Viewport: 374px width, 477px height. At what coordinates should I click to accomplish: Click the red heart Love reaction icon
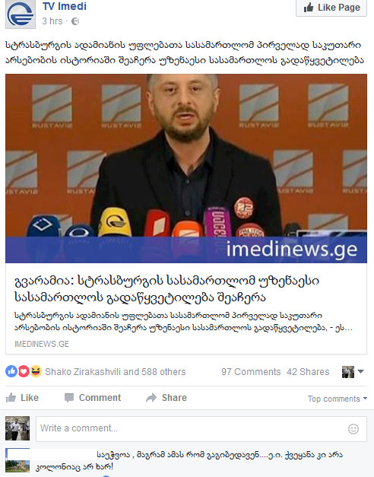tap(24, 371)
